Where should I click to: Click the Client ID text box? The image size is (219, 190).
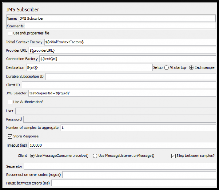pos(119,85)
